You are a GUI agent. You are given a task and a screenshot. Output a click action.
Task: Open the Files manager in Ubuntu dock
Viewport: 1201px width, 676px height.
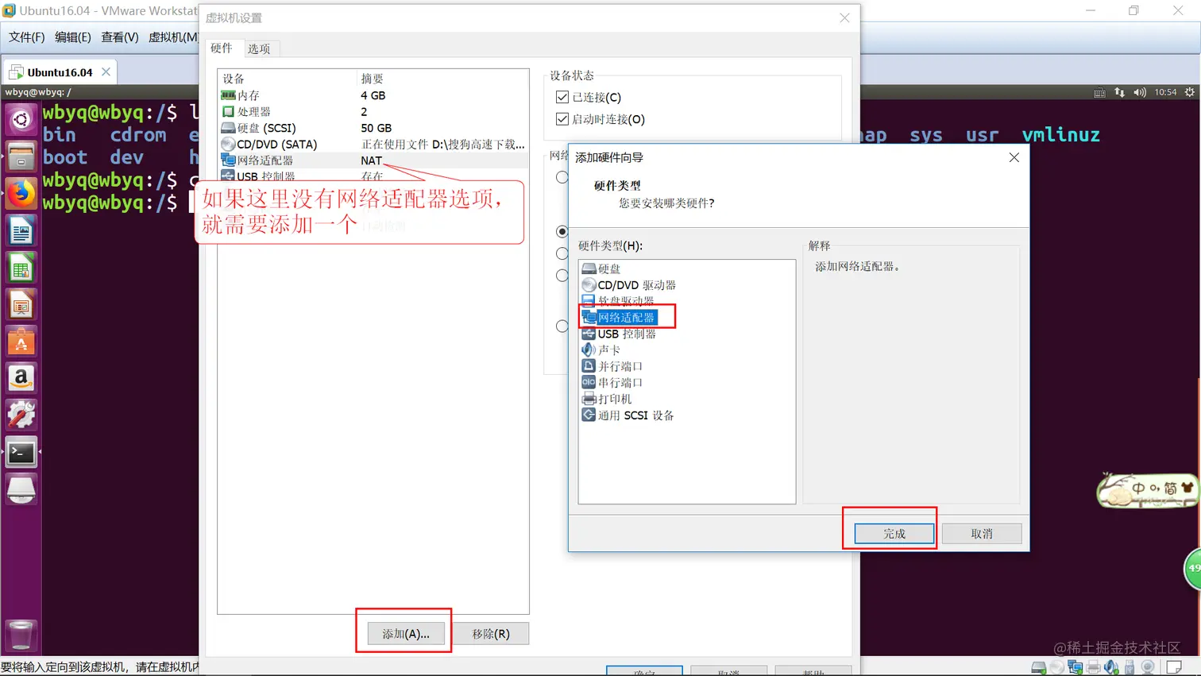21,156
